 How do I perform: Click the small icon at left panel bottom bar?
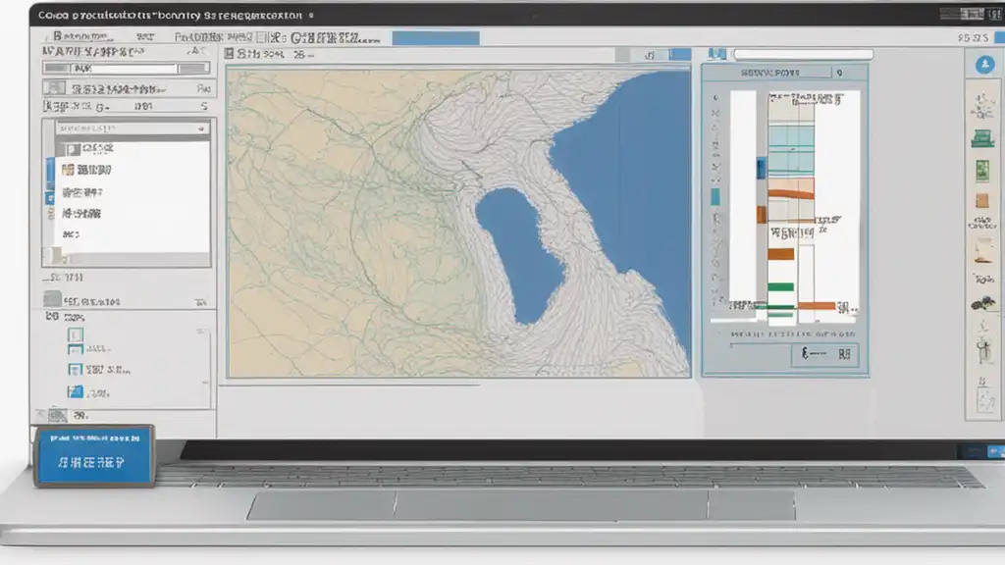[58, 416]
